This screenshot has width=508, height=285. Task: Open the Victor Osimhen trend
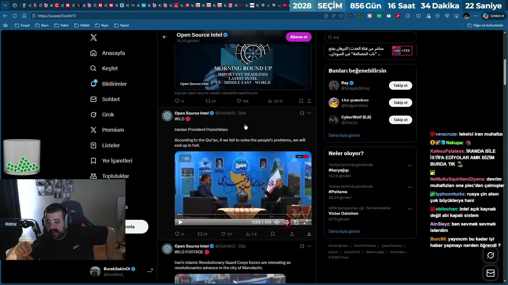(x=343, y=213)
